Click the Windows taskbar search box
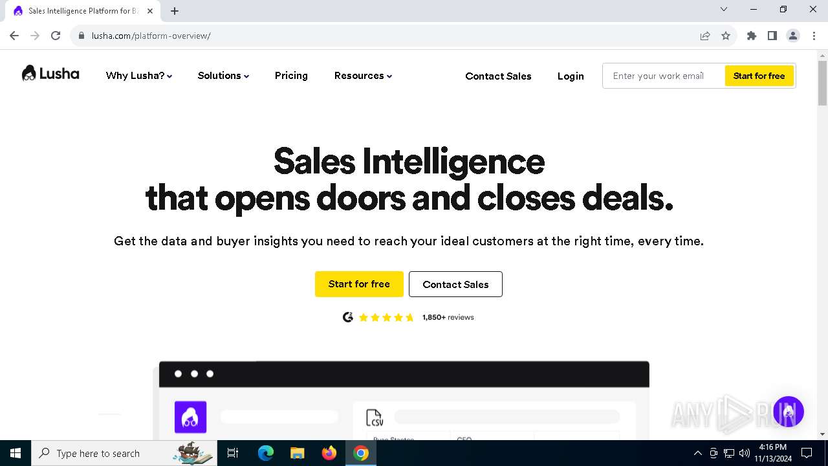828x466 pixels. click(x=123, y=453)
